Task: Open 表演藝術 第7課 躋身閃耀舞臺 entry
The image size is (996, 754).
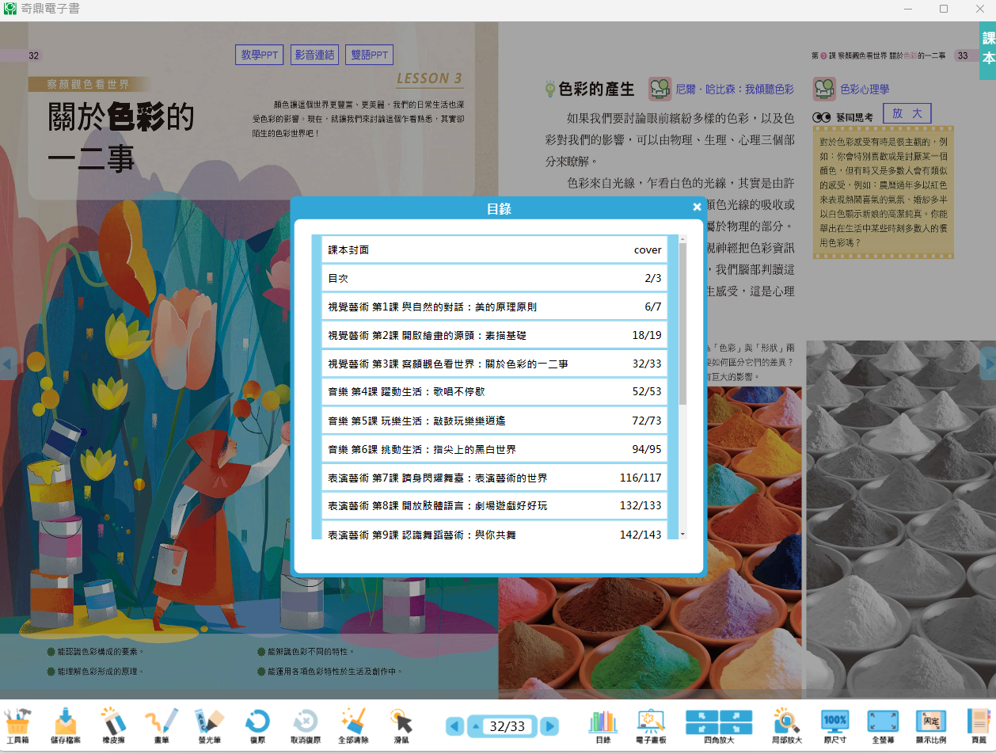Action: [x=495, y=478]
